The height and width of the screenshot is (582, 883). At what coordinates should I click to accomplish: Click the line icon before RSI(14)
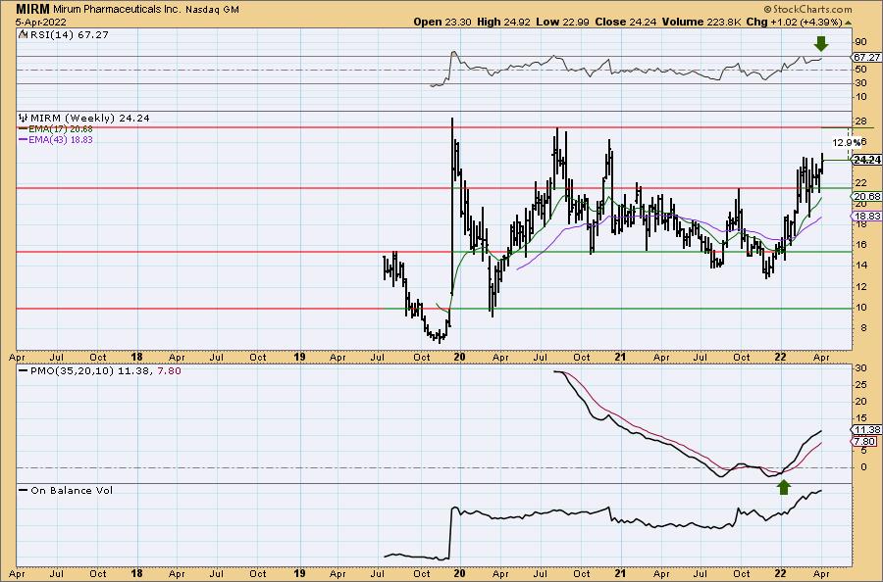tap(23, 34)
